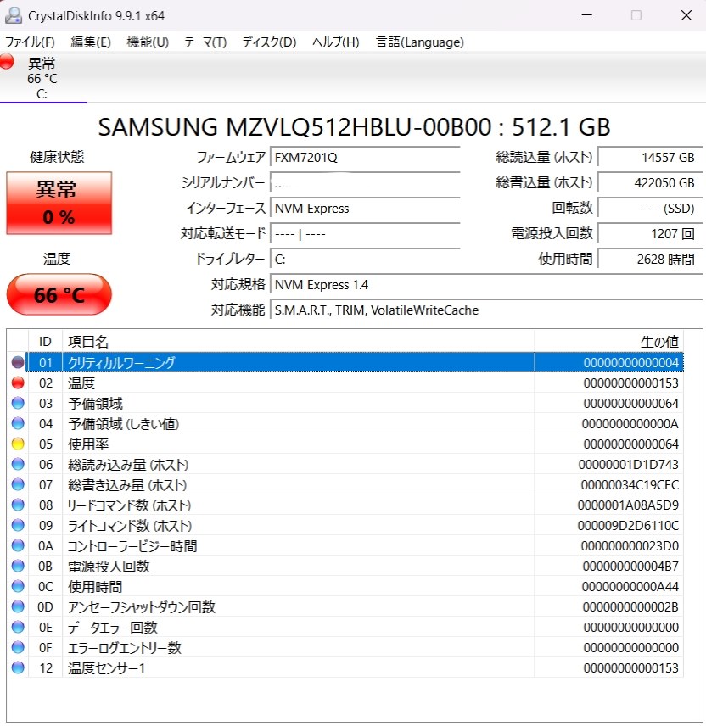The height and width of the screenshot is (726, 706).
Task: Click the interface field NVM Express
Action: (365, 209)
